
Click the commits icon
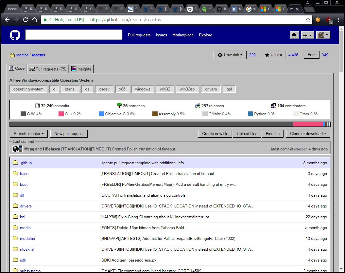pos(38,106)
